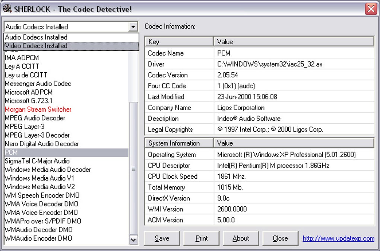The width and height of the screenshot is (380, 251).
Task: Click the Key column header
Action: click(x=179, y=42)
